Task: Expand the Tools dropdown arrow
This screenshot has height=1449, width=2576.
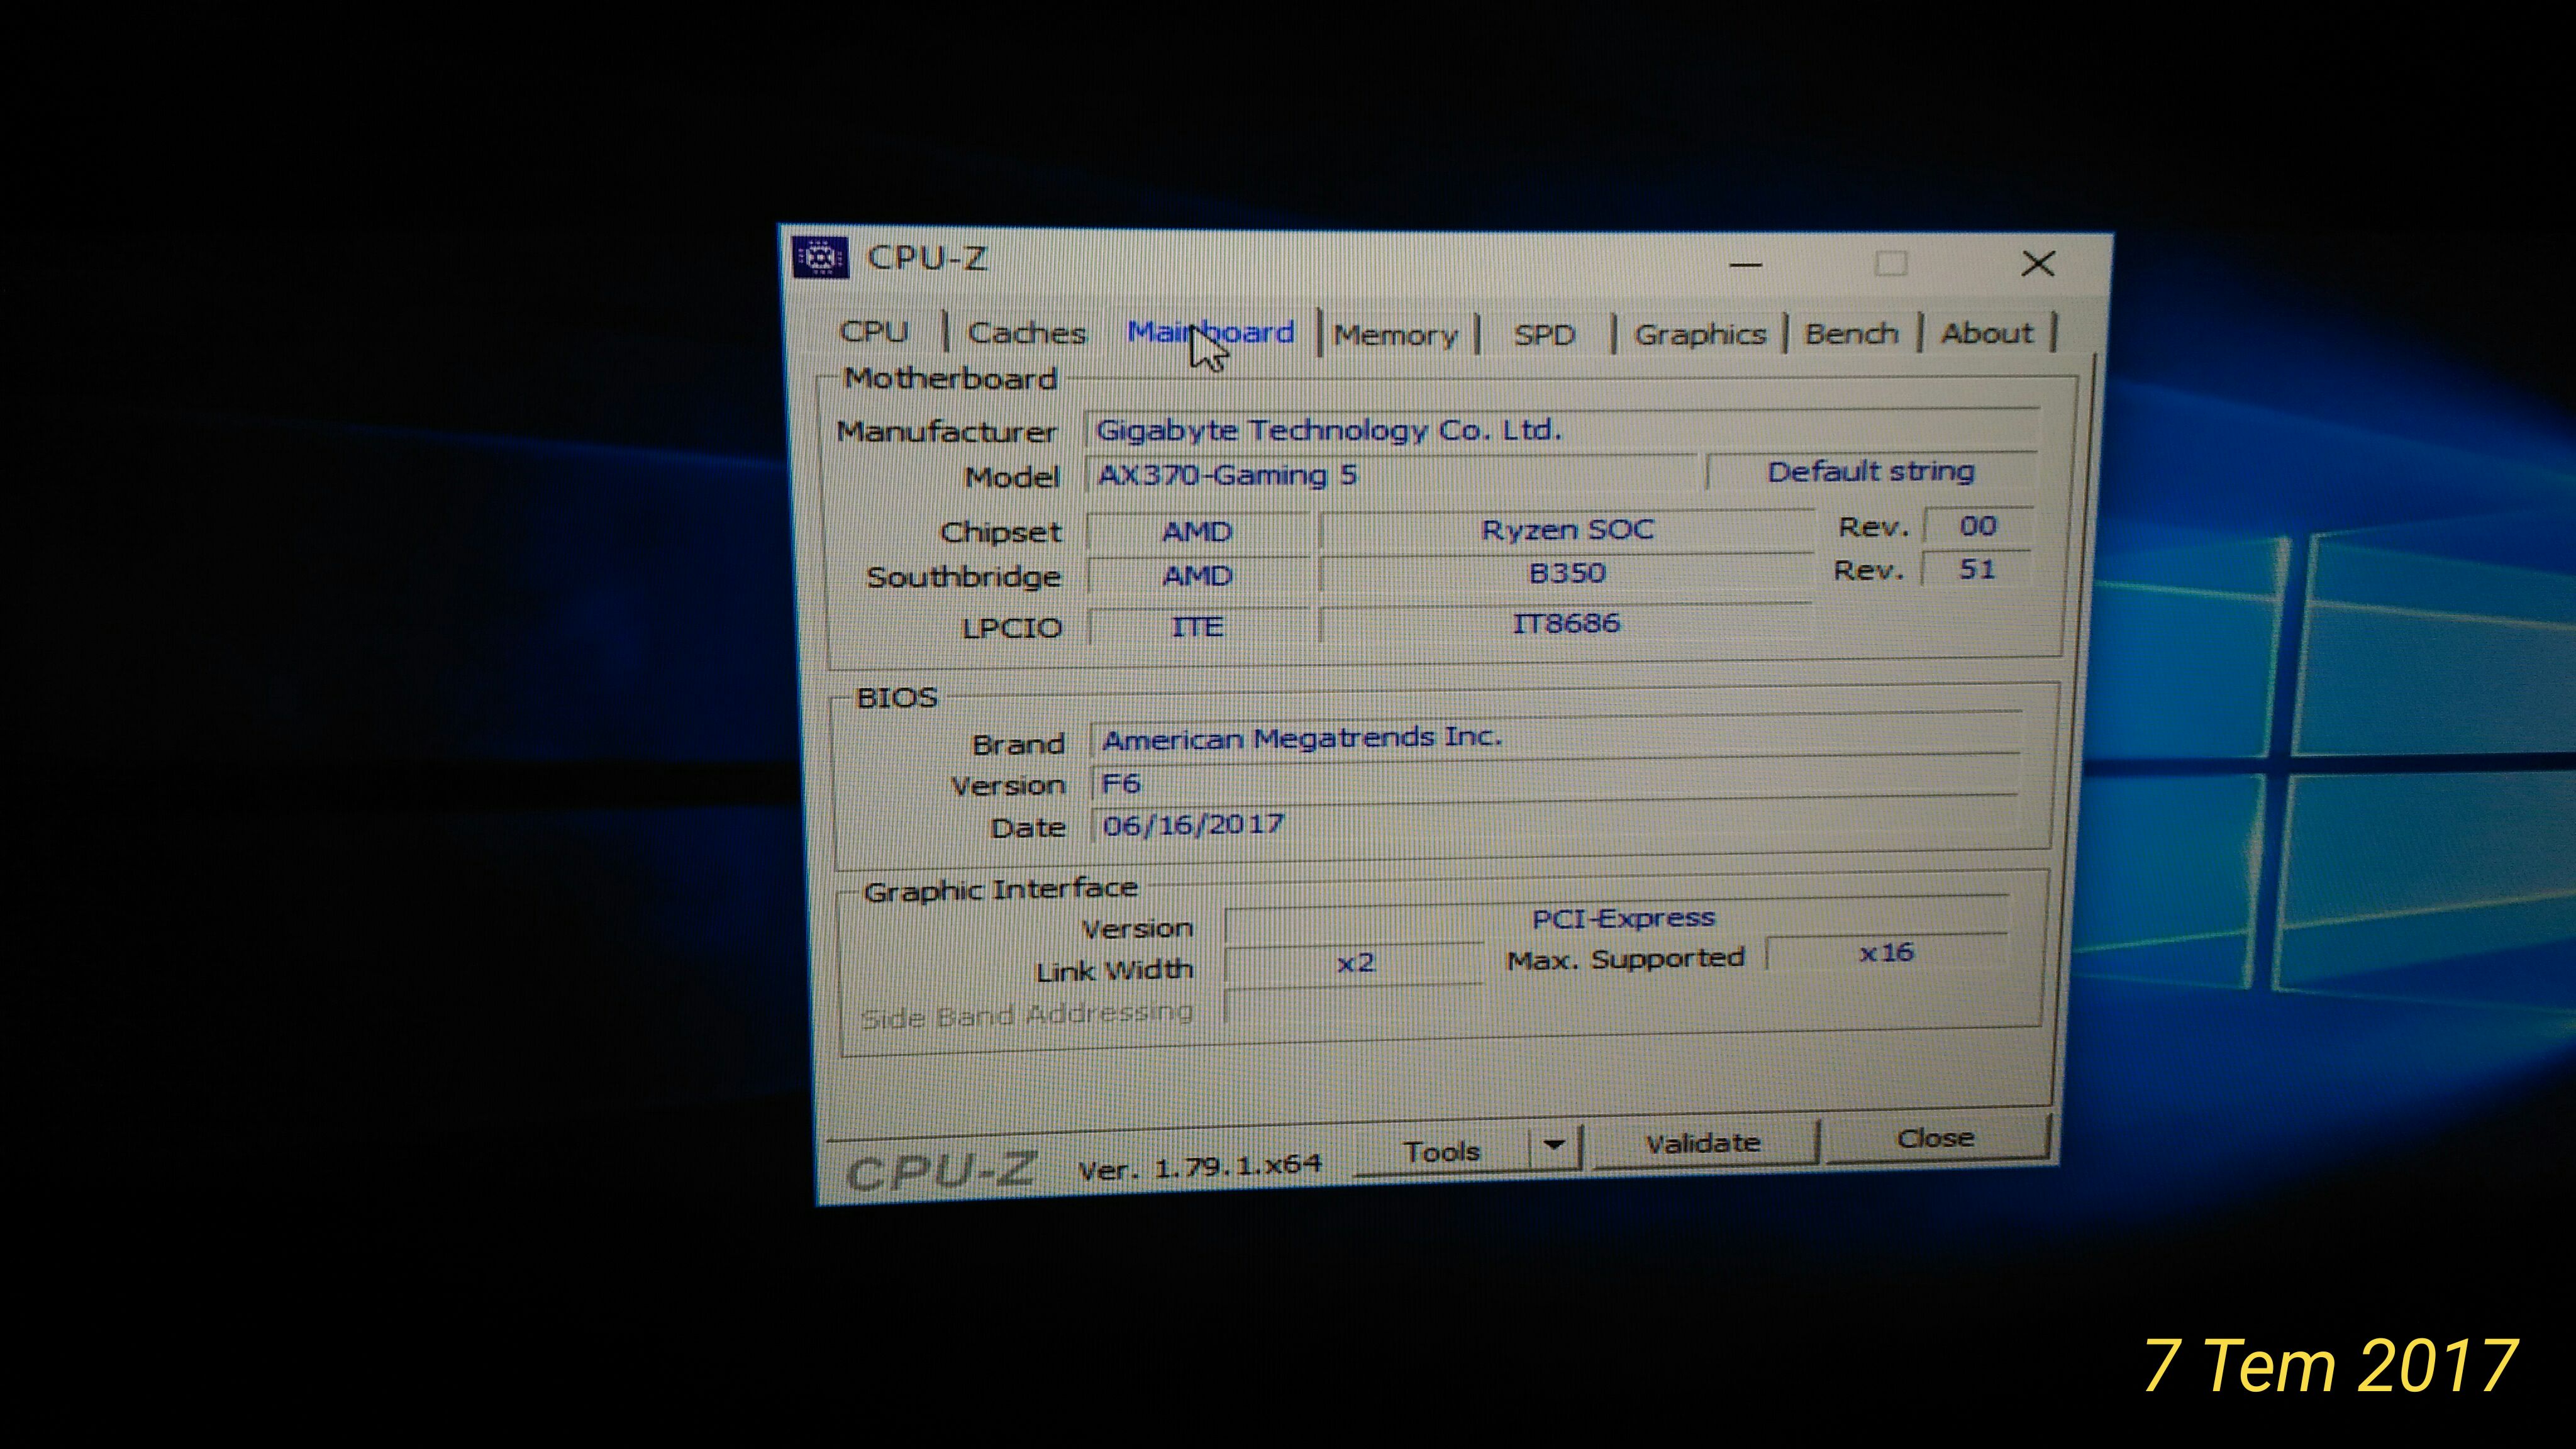Action: click(x=1554, y=1146)
